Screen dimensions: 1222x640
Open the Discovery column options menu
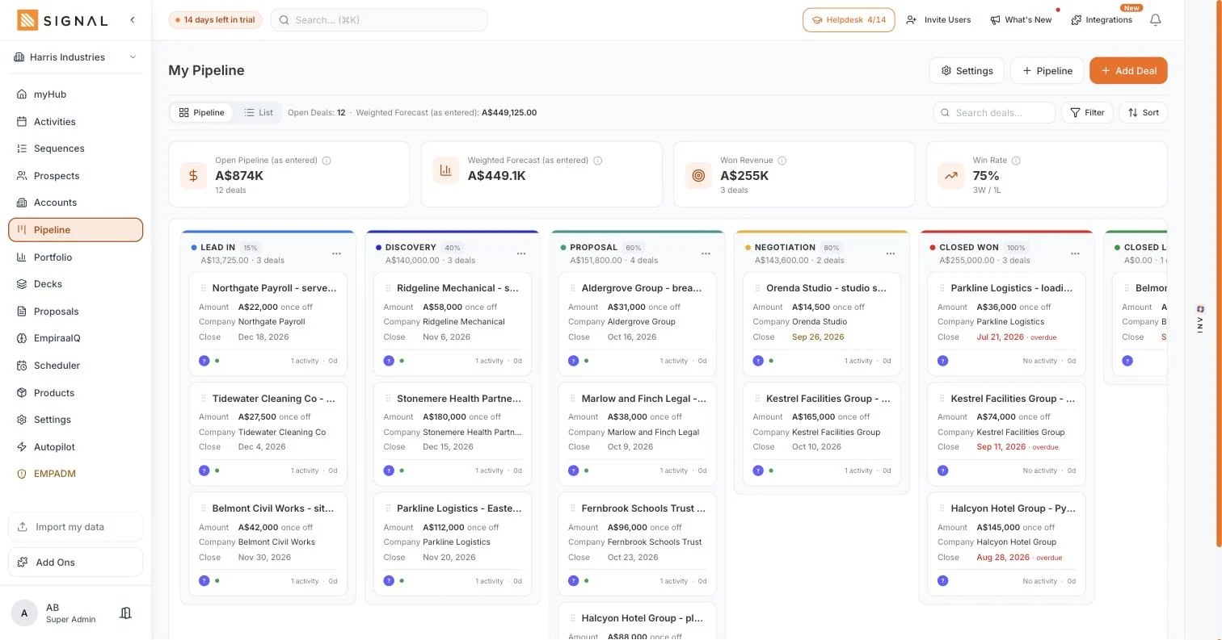521,253
